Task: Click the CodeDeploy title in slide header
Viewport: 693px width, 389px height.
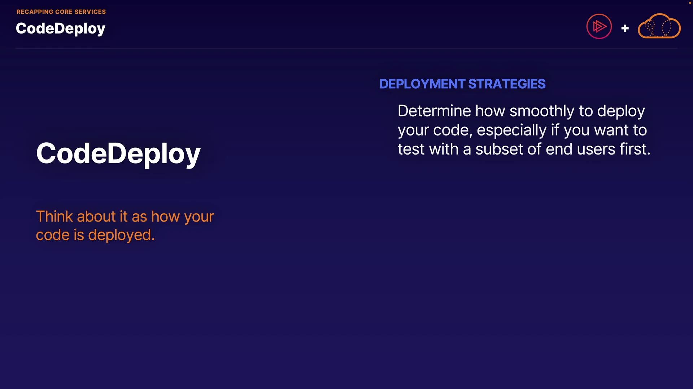Action: [60, 28]
